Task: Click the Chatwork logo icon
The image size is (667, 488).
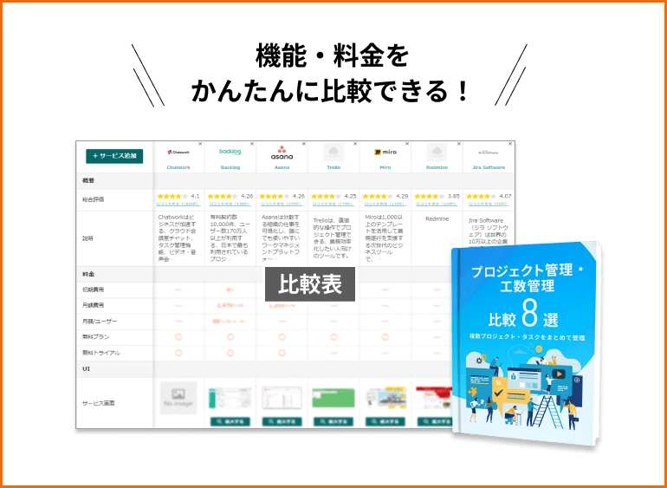Action: click(178, 152)
